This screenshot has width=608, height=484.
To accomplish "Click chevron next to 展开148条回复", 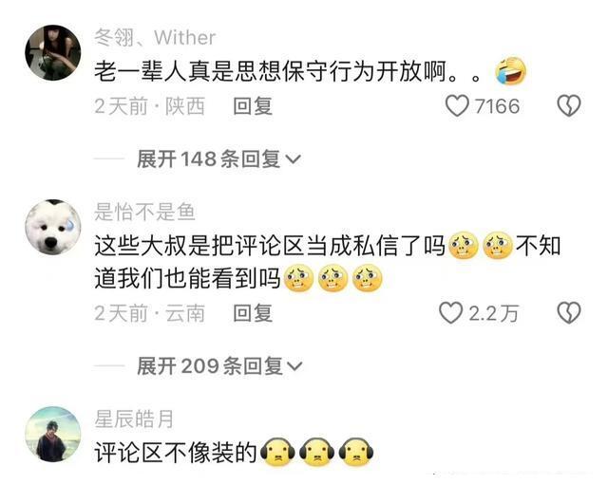I will (x=293, y=159).
